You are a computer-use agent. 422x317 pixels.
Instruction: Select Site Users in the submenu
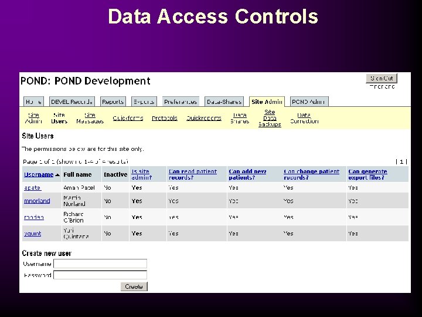click(59, 118)
